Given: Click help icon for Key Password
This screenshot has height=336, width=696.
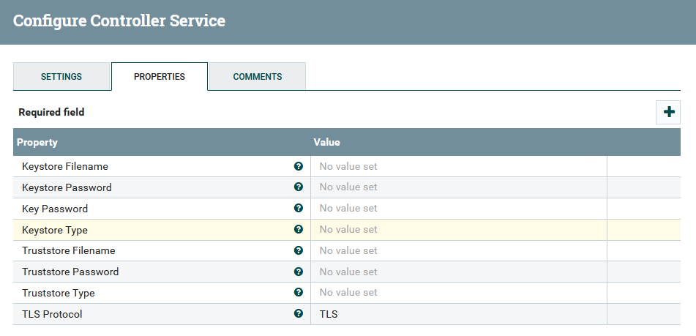Looking at the screenshot, I should tap(299, 208).
